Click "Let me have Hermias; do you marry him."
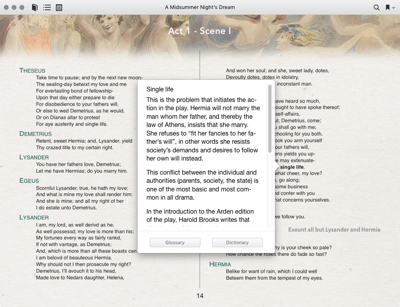 click(x=82, y=171)
